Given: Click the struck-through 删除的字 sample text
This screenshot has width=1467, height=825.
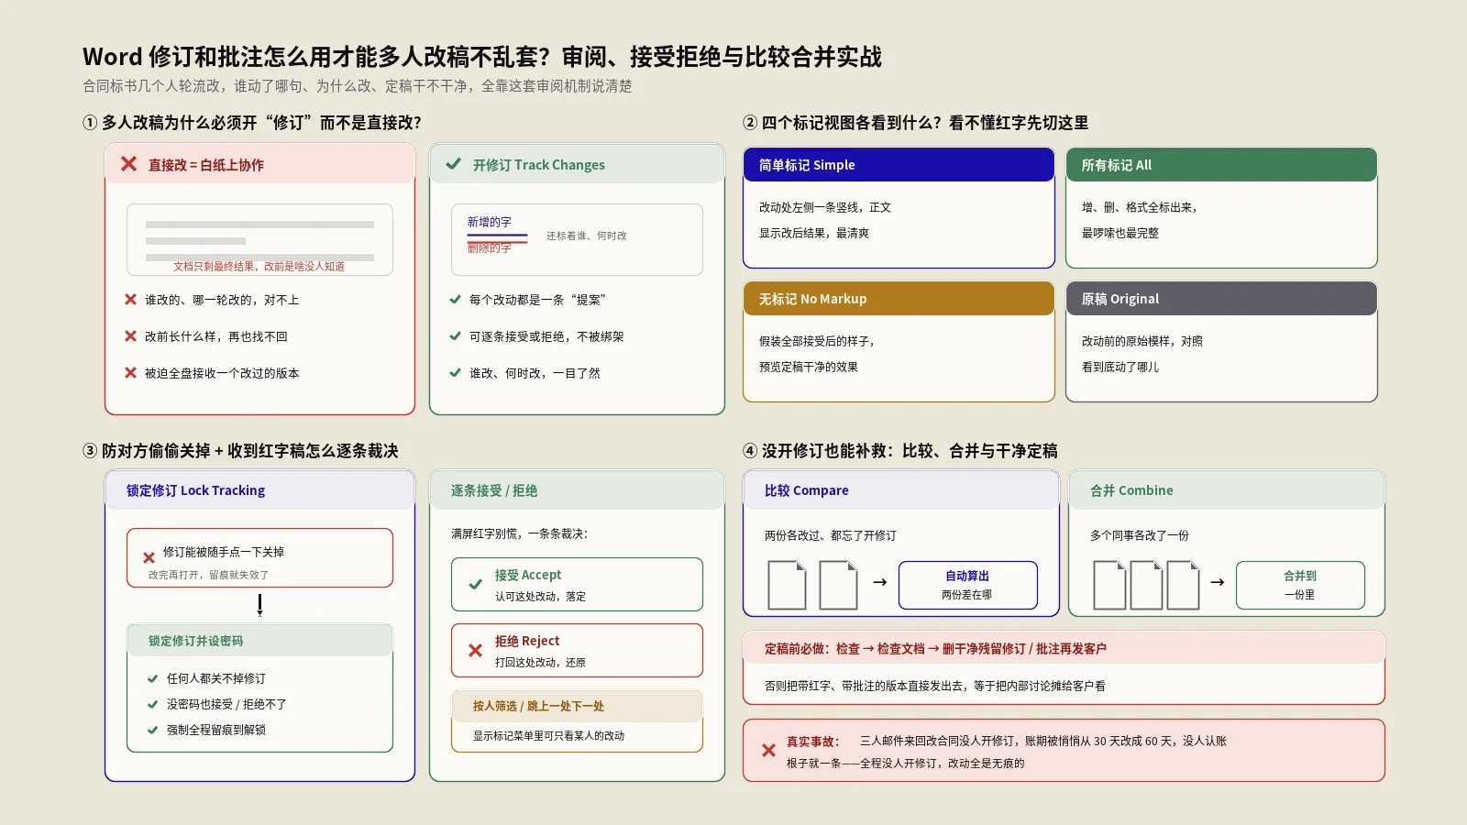Looking at the screenshot, I should coord(490,248).
